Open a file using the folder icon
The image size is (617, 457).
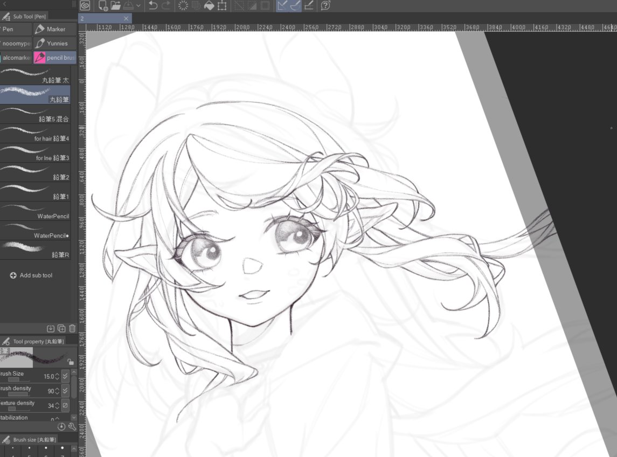click(x=116, y=6)
